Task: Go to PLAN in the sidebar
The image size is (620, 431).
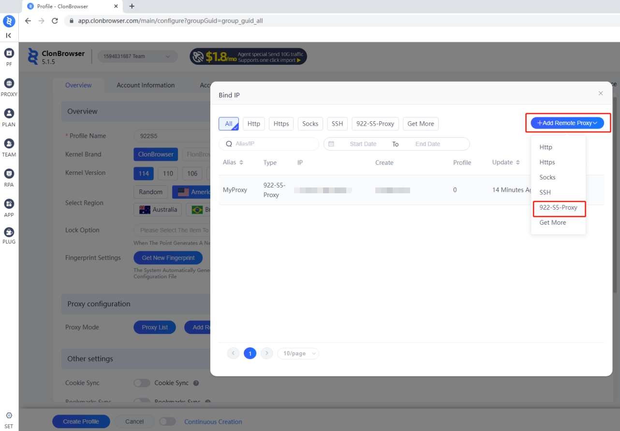Action: point(9,114)
